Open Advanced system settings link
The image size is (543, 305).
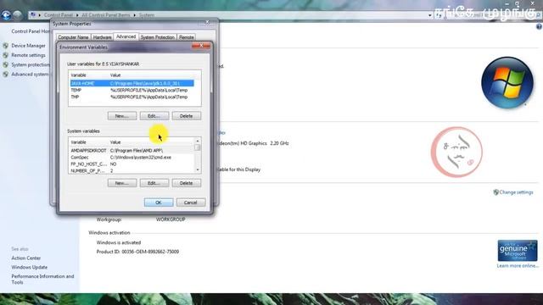point(31,75)
